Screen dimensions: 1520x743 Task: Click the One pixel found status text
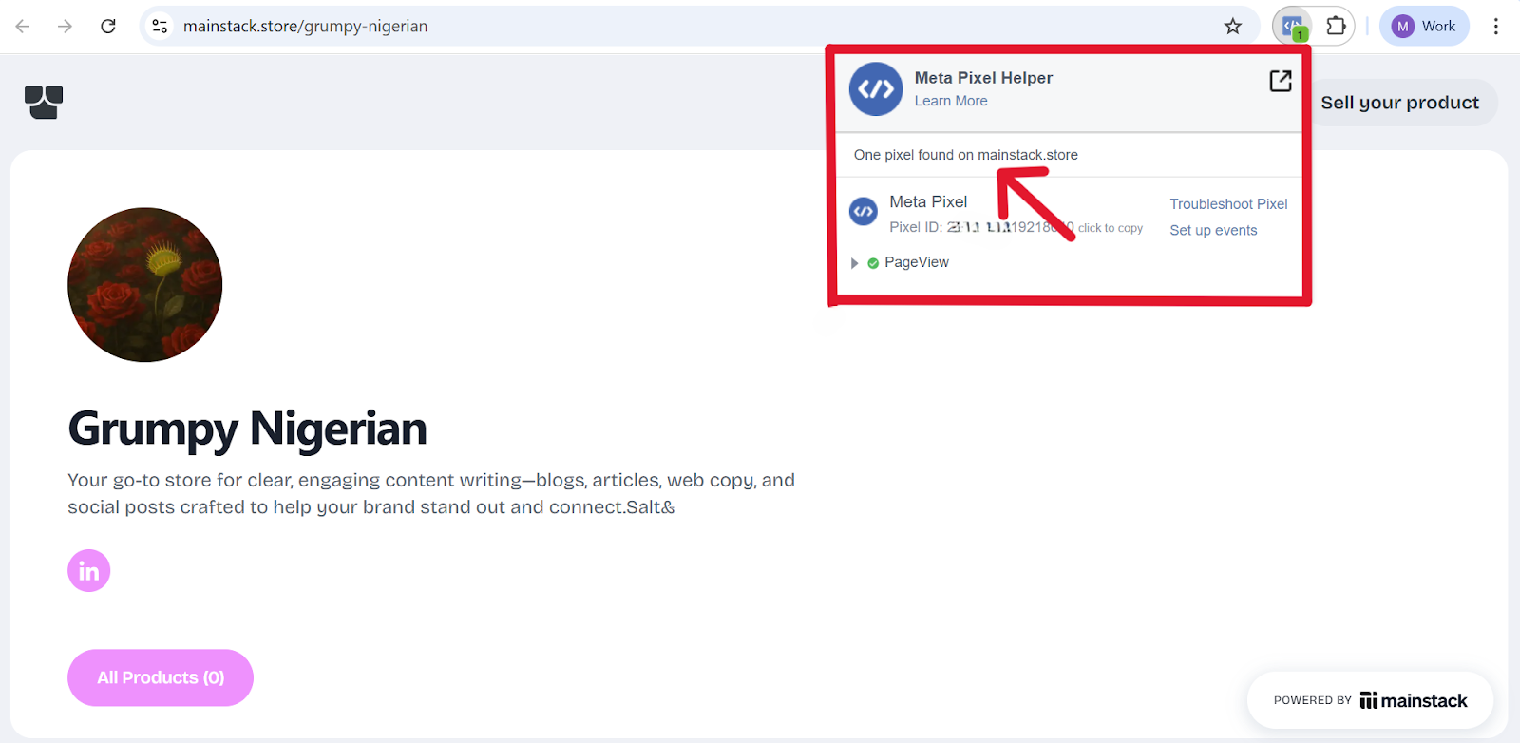[966, 155]
